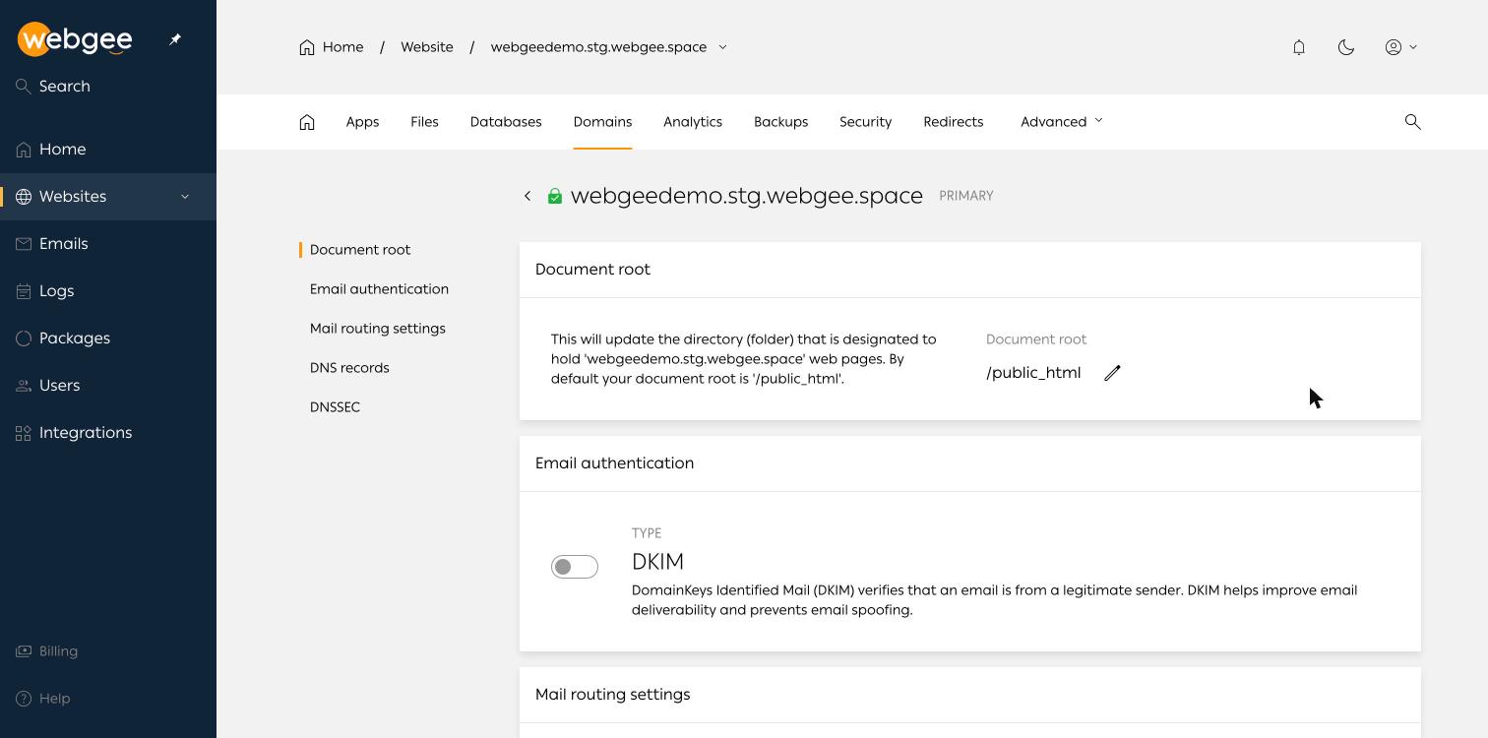Open the user account menu
Image resolution: width=1488 pixels, height=738 pixels.
pos(1401,47)
